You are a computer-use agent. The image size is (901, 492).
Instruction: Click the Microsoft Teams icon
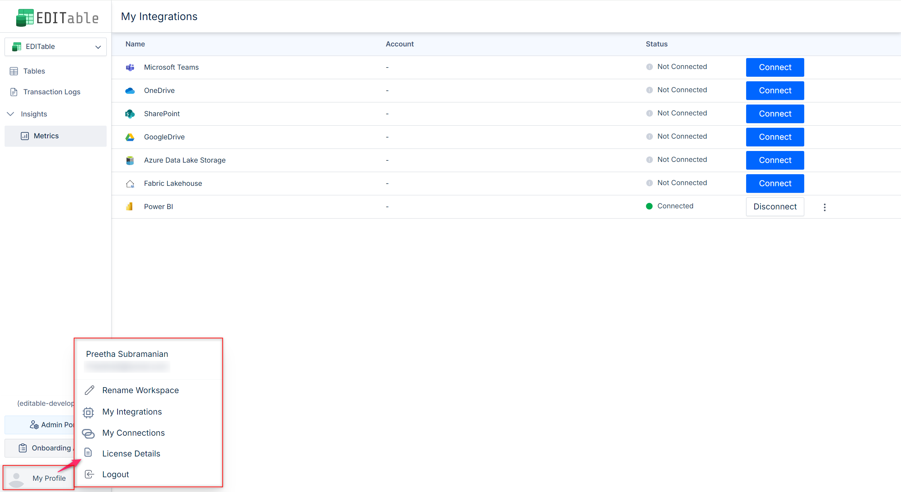pyautogui.click(x=130, y=67)
